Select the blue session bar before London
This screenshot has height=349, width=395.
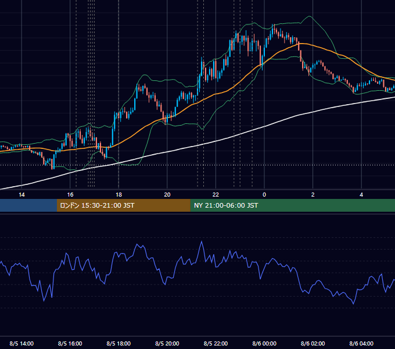pos(28,205)
